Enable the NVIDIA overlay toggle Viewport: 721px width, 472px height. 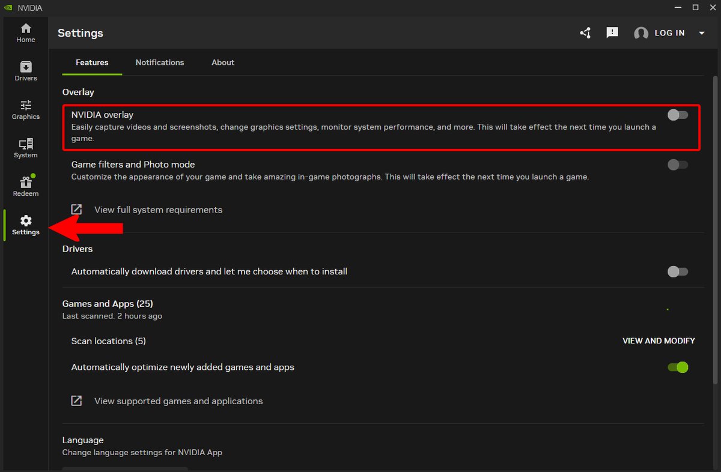[678, 115]
